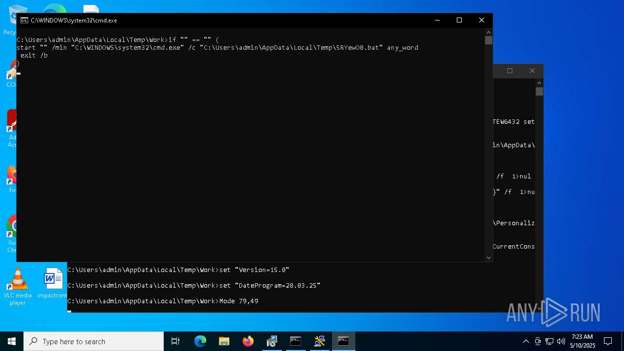The height and width of the screenshot is (351, 624).
Task: Open the Recycle Bin desktop icon
Action: point(10,19)
